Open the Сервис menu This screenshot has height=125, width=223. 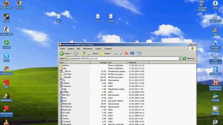coord(98,49)
